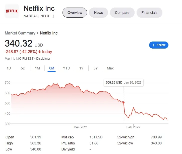Follow Netflix Inc stock

(159, 45)
